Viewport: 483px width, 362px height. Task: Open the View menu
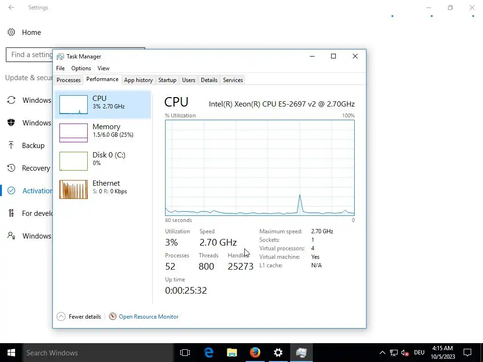[x=103, y=68]
